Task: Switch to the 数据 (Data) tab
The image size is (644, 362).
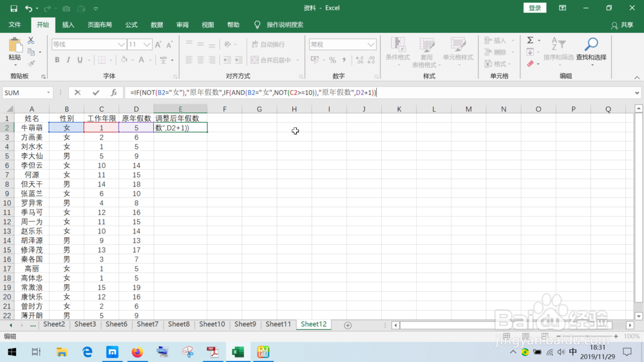Action: pyautogui.click(x=157, y=24)
